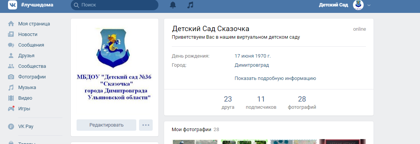Open Сообщества section
420x144 pixels.
tap(32, 66)
